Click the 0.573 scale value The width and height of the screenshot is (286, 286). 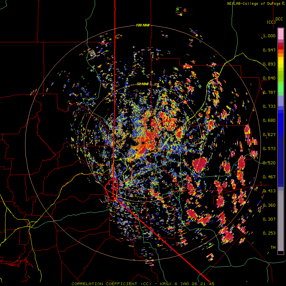tap(269, 149)
